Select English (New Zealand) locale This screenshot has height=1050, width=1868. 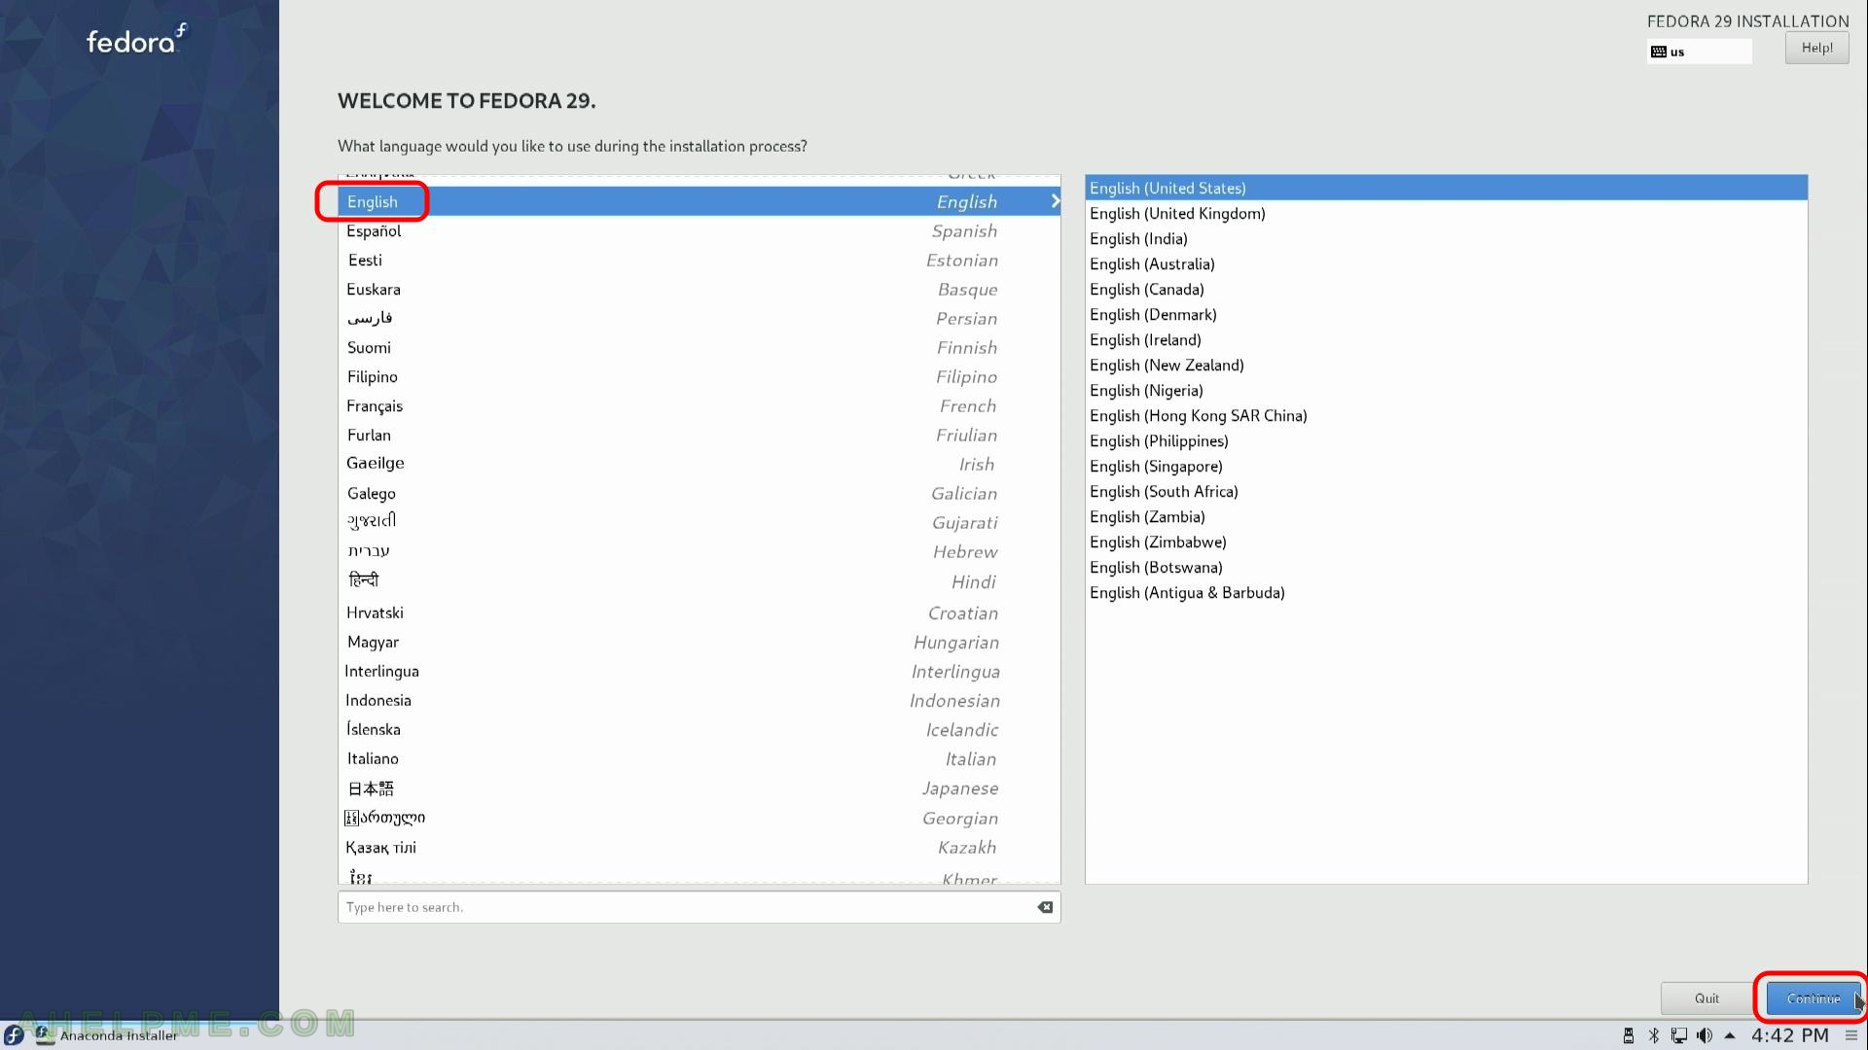click(1446, 365)
